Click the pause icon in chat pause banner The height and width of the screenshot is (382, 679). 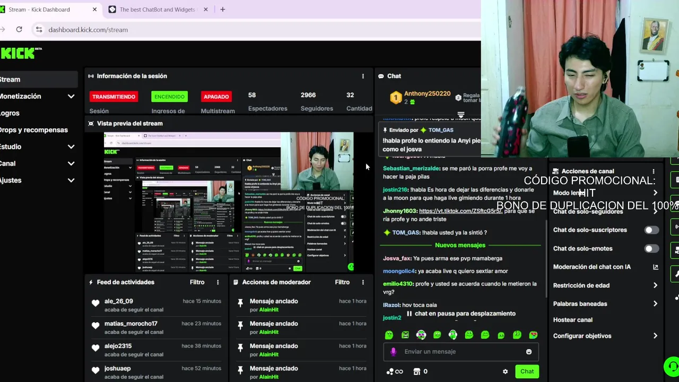point(409,314)
